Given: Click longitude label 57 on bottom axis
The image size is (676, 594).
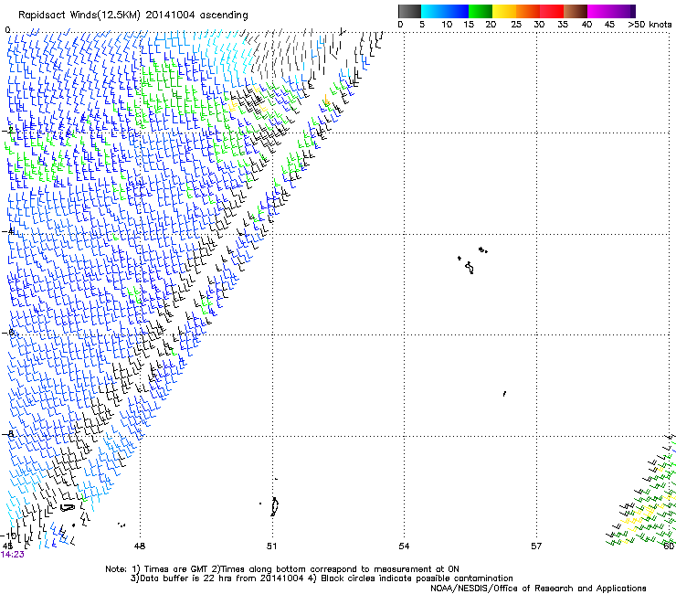Looking at the screenshot, I should (536, 546).
